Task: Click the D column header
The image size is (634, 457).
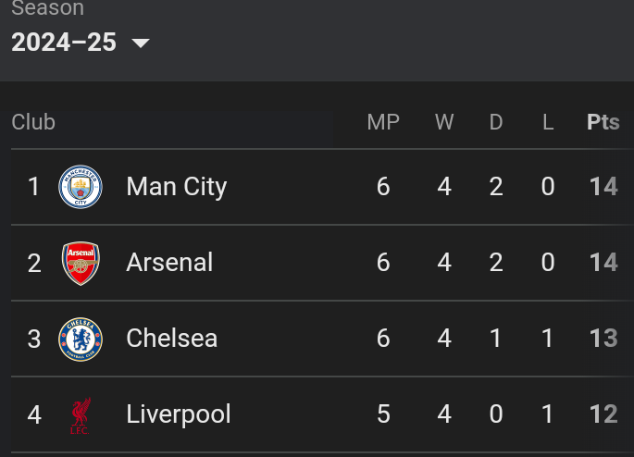Action: coord(496,122)
